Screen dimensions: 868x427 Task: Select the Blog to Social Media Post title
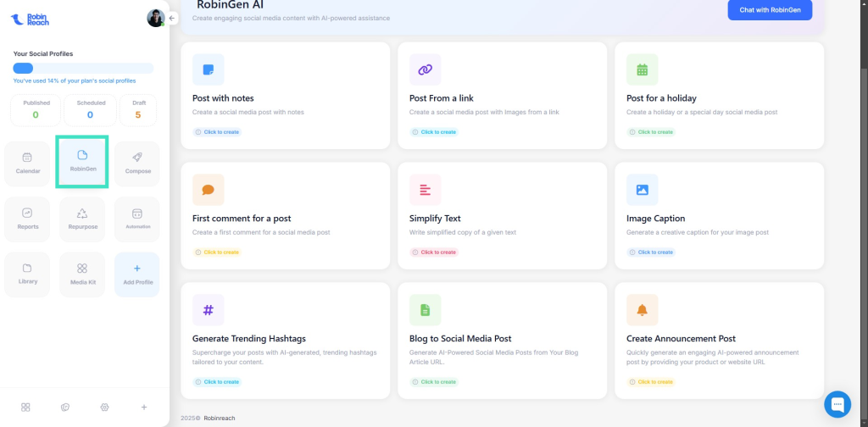point(460,338)
